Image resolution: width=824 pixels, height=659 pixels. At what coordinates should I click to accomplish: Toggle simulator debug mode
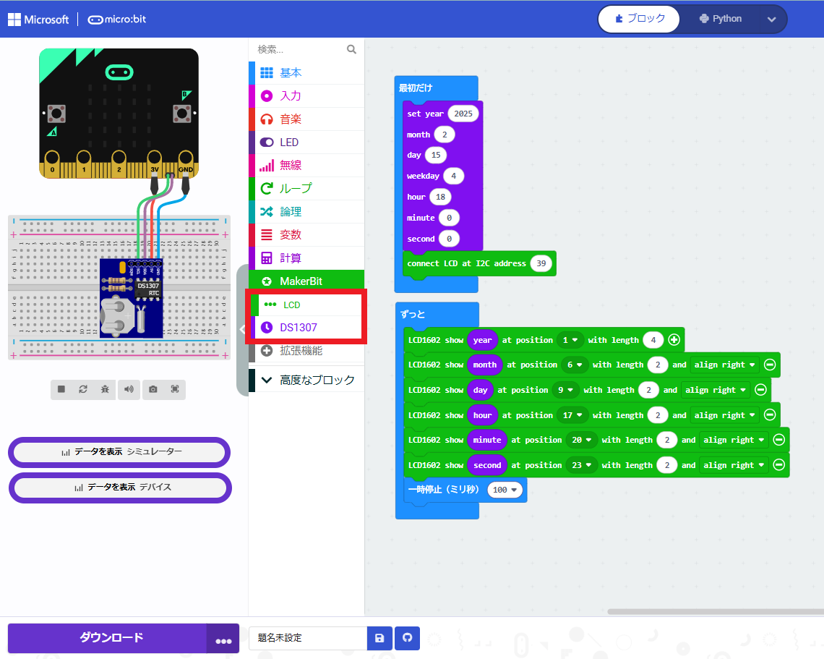(106, 389)
